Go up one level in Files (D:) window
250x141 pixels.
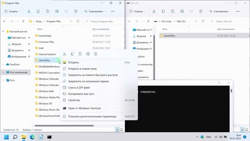(148, 21)
